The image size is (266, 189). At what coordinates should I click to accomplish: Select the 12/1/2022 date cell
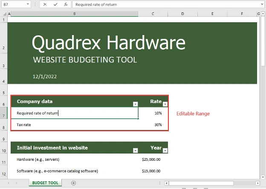(x=45, y=77)
